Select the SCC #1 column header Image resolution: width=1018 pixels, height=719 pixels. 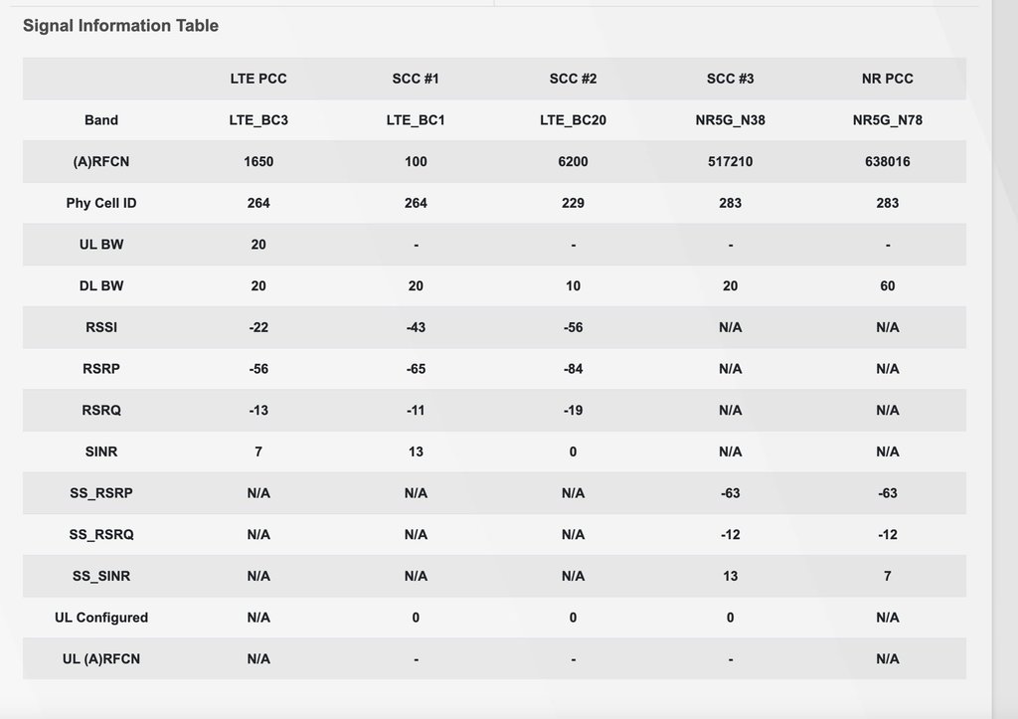pos(416,79)
